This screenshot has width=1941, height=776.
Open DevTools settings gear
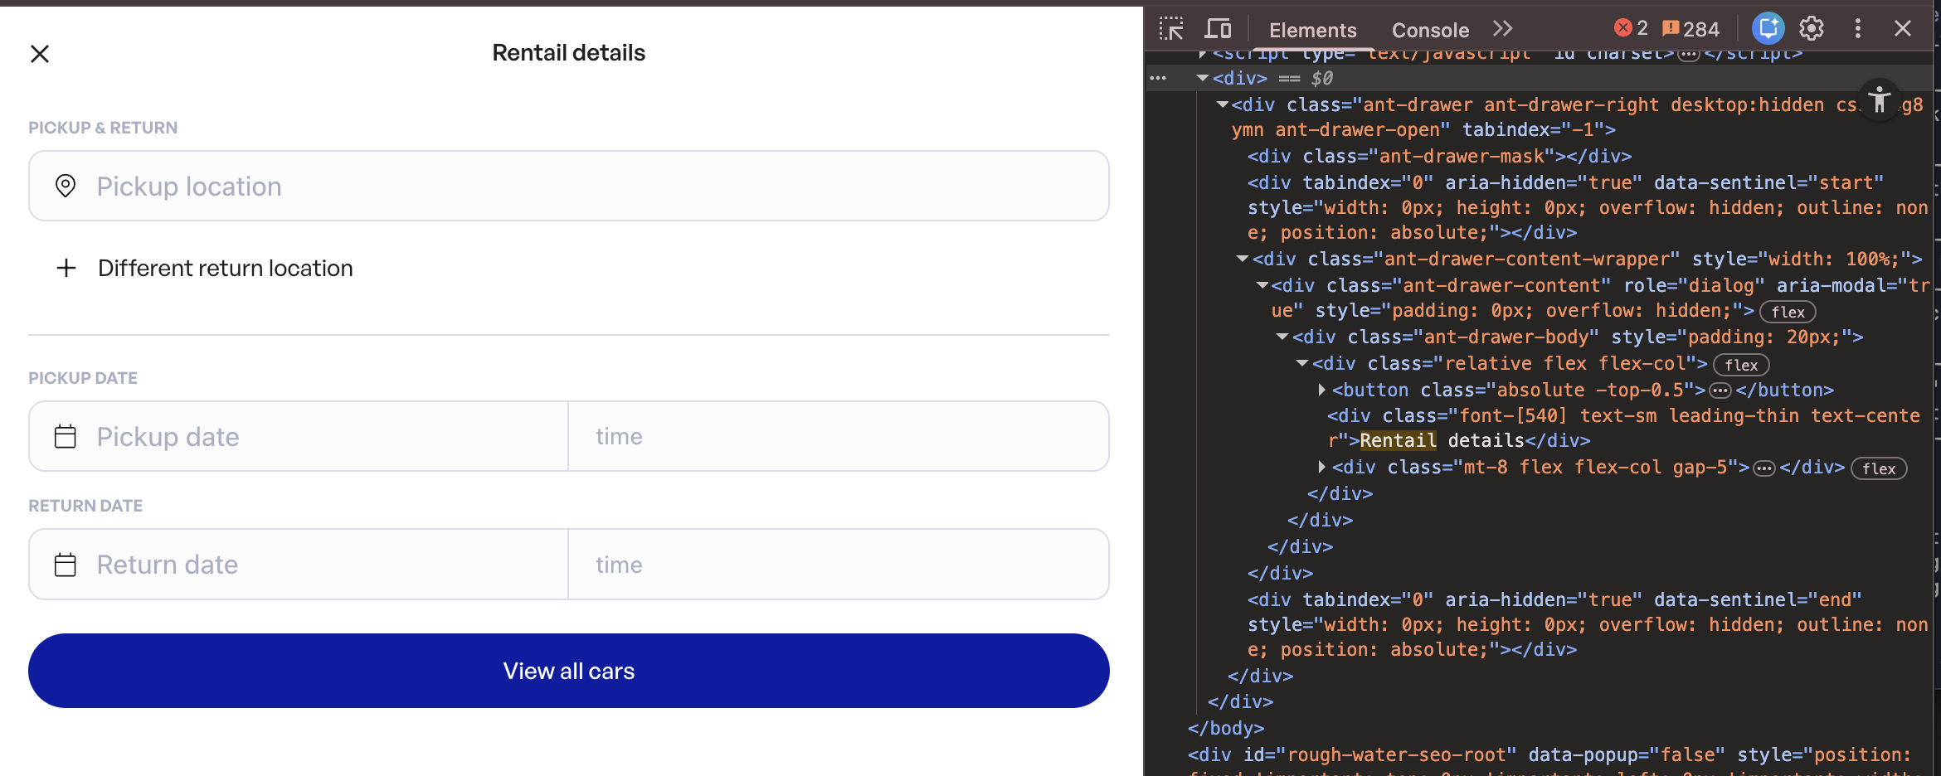point(1812,28)
